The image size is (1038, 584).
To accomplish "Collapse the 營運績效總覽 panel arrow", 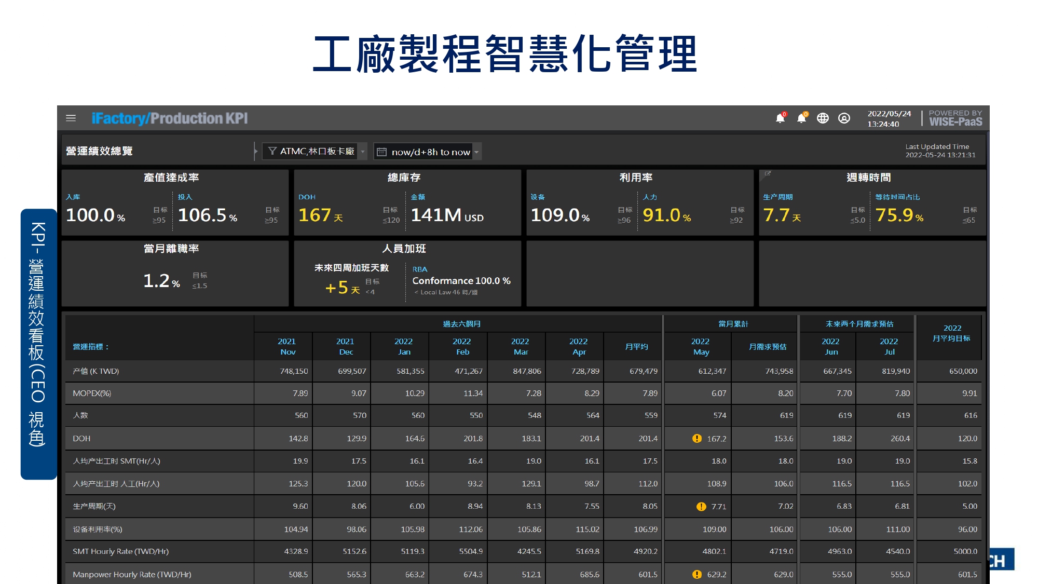I will pos(256,151).
